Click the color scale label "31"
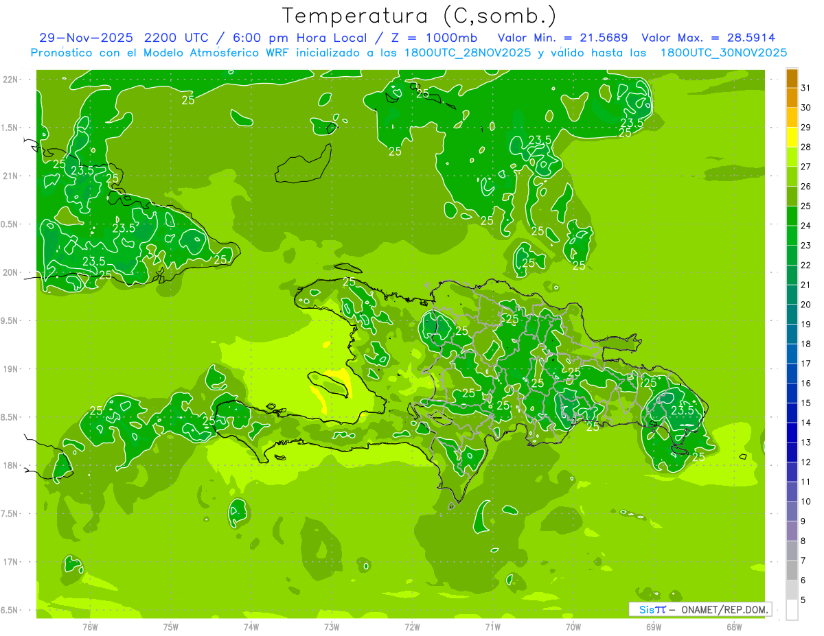This screenshot has width=824, height=636. click(x=806, y=88)
